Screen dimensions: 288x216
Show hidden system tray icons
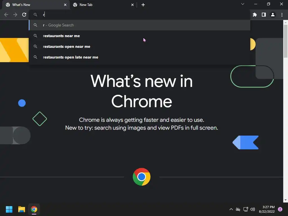point(231,209)
